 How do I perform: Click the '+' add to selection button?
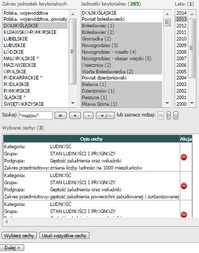(x=75, y=115)
